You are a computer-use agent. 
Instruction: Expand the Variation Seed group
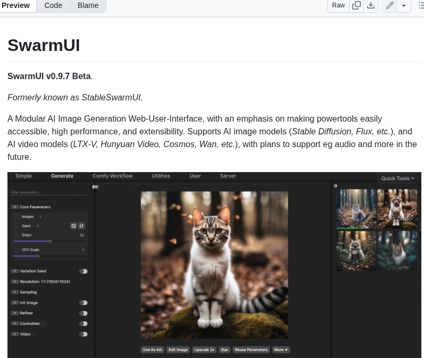[15, 271]
